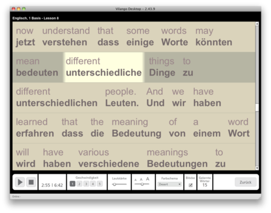The width and height of the screenshot is (271, 213).
Task: Click the word 'unterschiedliche' in highlighted block
Action: (104, 73)
